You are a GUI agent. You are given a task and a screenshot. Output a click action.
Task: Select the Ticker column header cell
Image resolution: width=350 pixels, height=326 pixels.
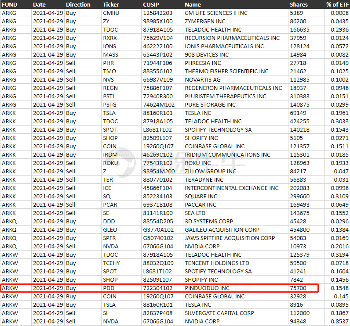point(110,4)
